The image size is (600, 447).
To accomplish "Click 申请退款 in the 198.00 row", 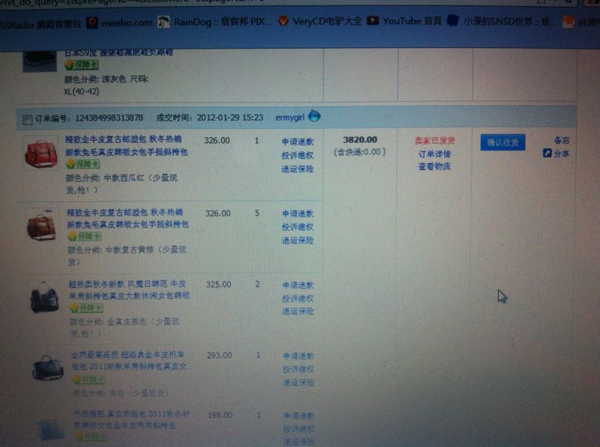I will (298, 416).
